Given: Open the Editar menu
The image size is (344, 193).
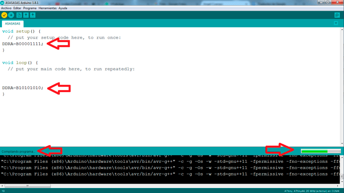Looking at the screenshot, I should (17, 8).
